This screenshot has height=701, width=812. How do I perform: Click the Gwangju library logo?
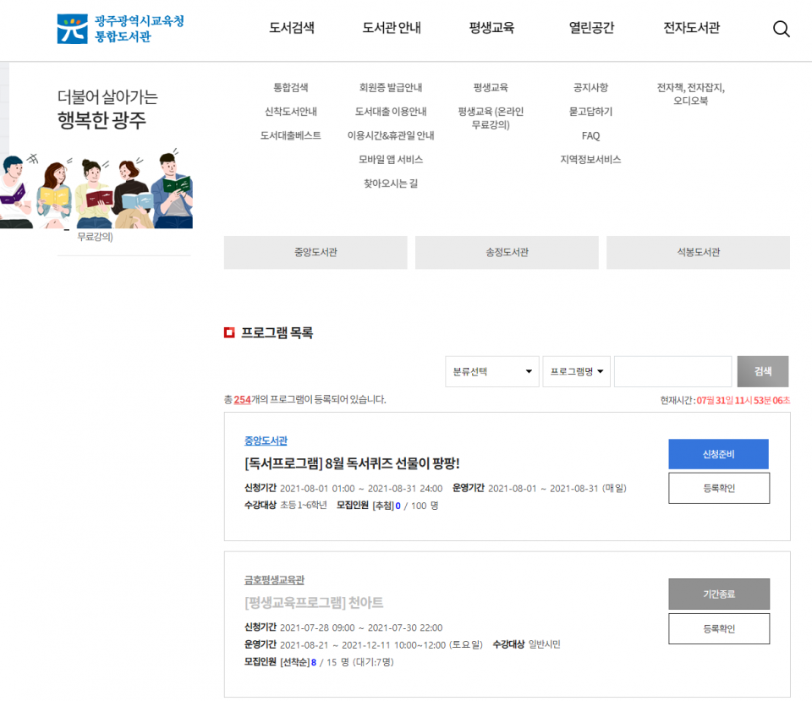coord(120,29)
